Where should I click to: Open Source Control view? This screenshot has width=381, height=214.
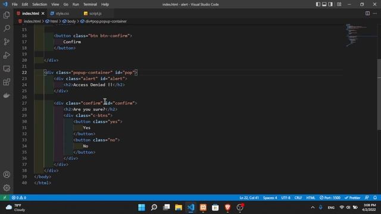click(7, 42)
